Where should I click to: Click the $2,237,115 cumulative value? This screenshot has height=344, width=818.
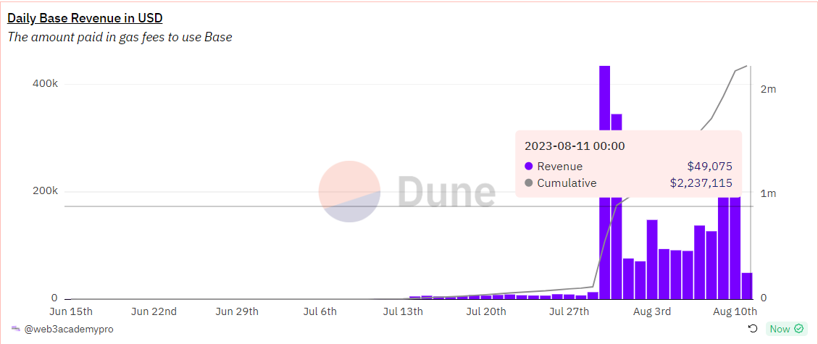pyautogui.click(x=701, y=183)
